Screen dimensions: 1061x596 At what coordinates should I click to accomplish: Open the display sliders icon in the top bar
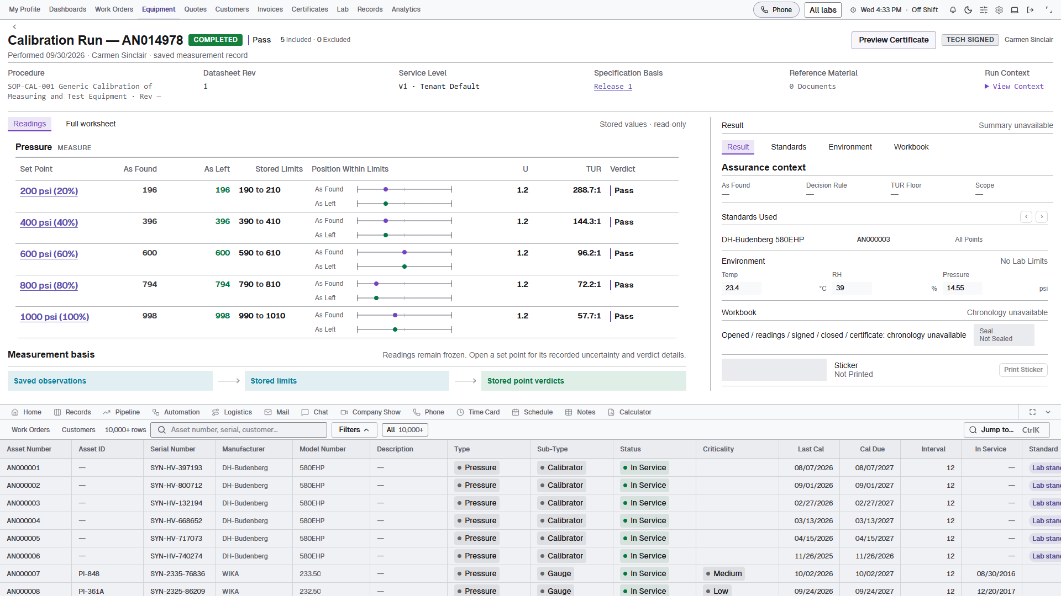[x=984, y=10]
